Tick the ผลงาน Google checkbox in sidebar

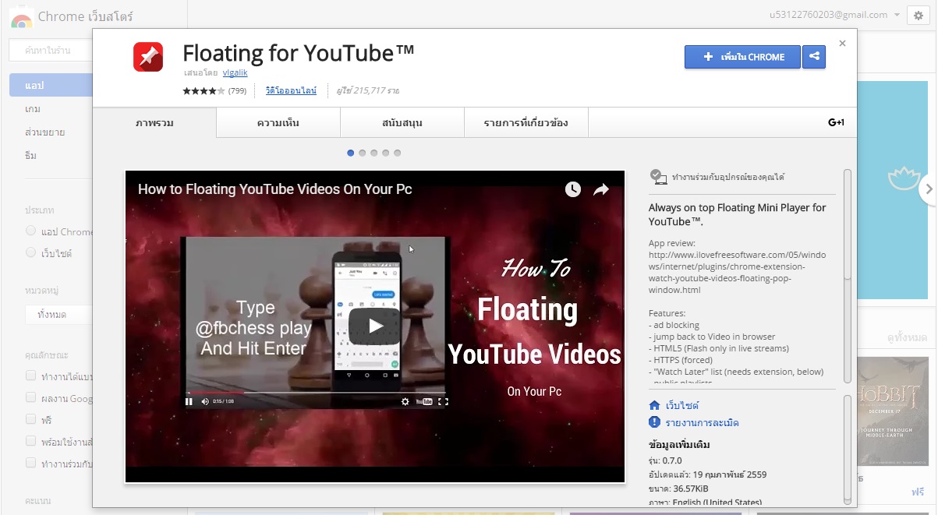tap(30, 399)
